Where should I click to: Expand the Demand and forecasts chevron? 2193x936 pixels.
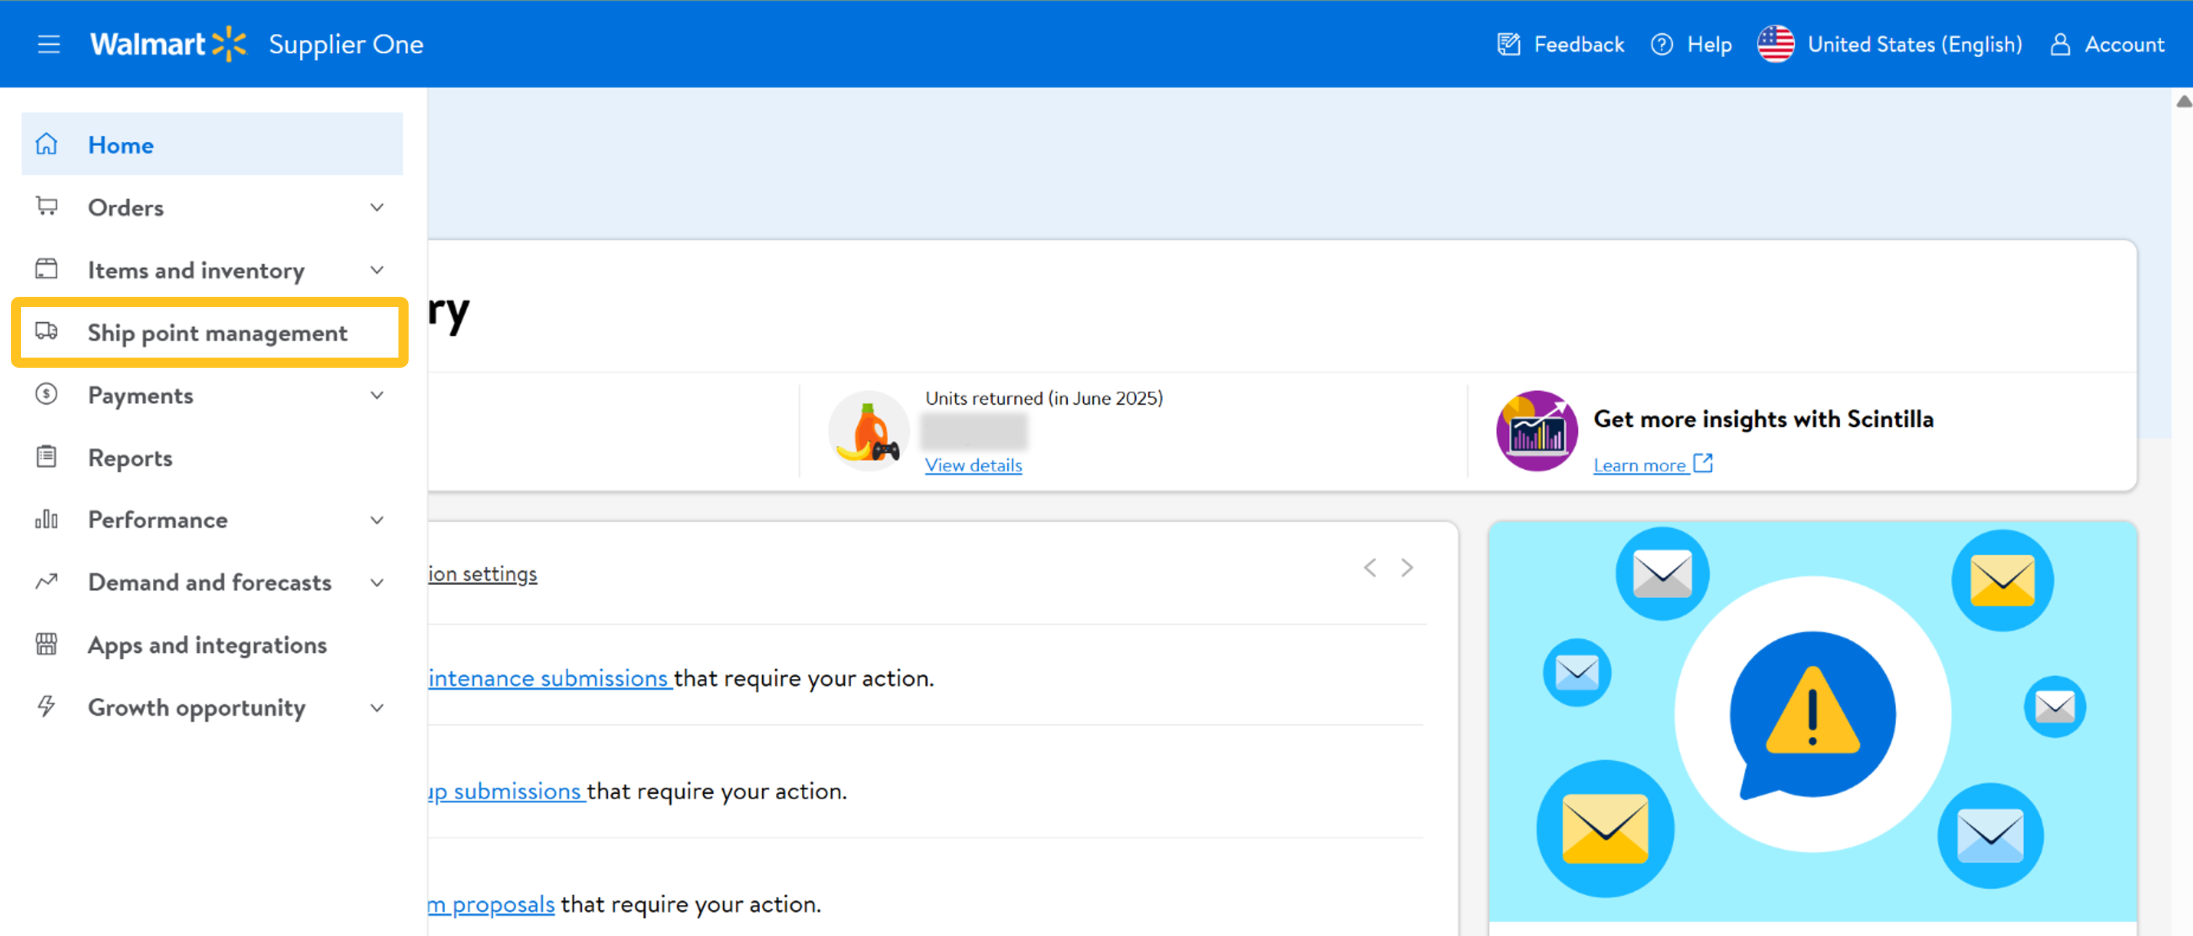coord(377,582)
